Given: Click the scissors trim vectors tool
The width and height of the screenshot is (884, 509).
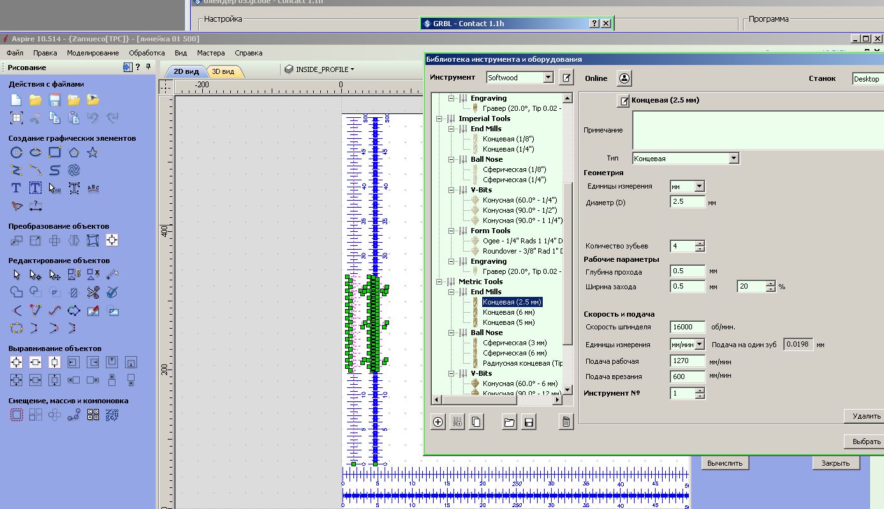Looking at the screenshot, I should click(x=93, y=293).
